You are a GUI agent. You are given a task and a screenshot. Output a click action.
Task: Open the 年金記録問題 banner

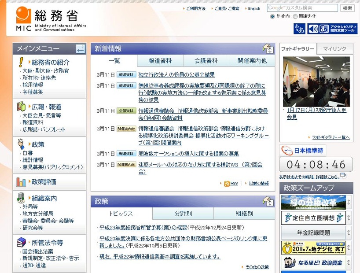(x=313, y=232)
